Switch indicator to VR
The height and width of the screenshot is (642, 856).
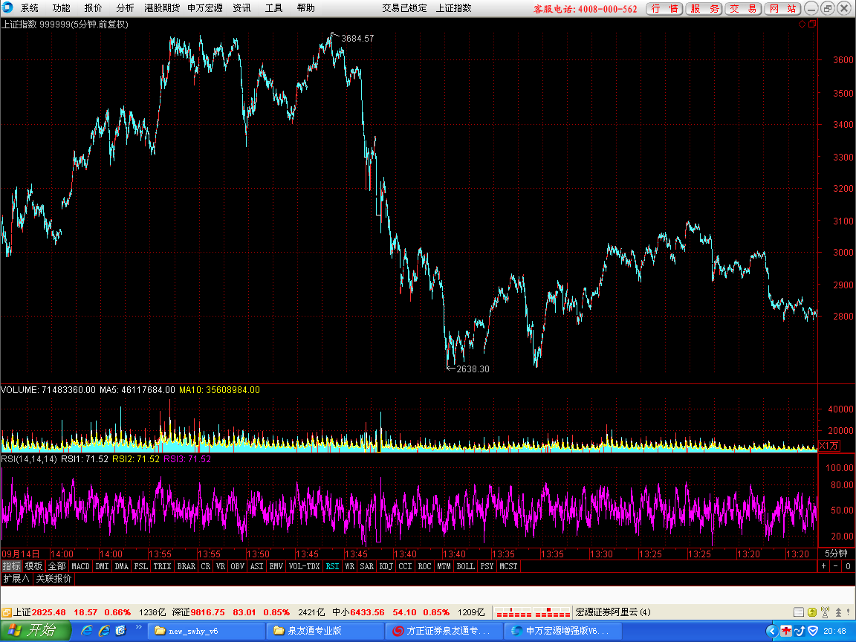click(221, 566)
